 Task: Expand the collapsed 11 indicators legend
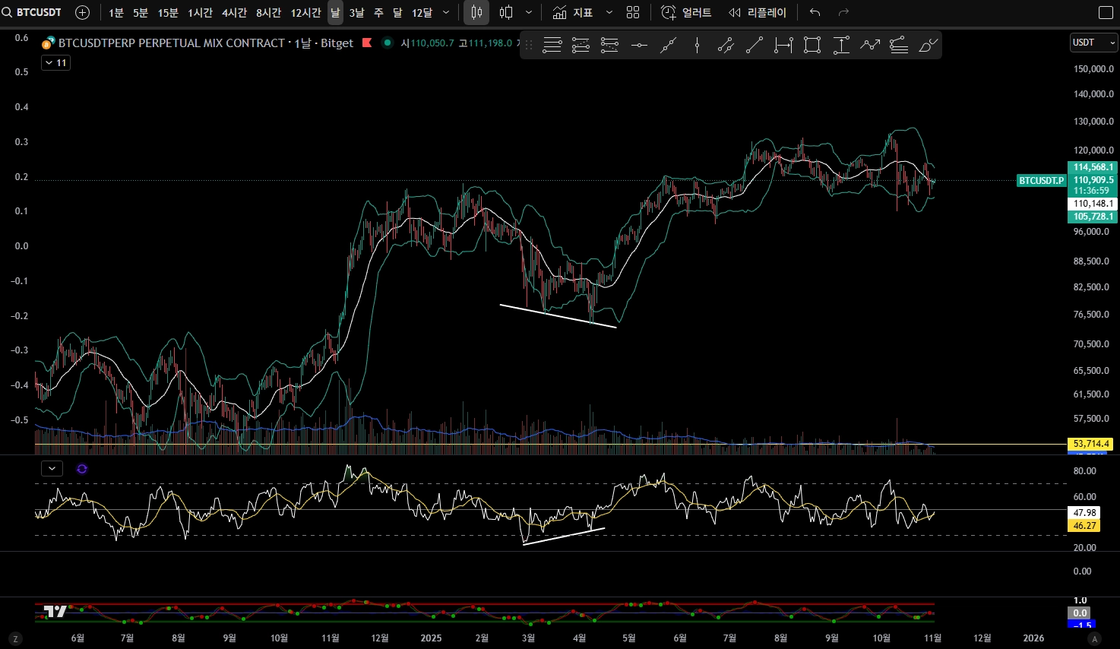point(55,63)
